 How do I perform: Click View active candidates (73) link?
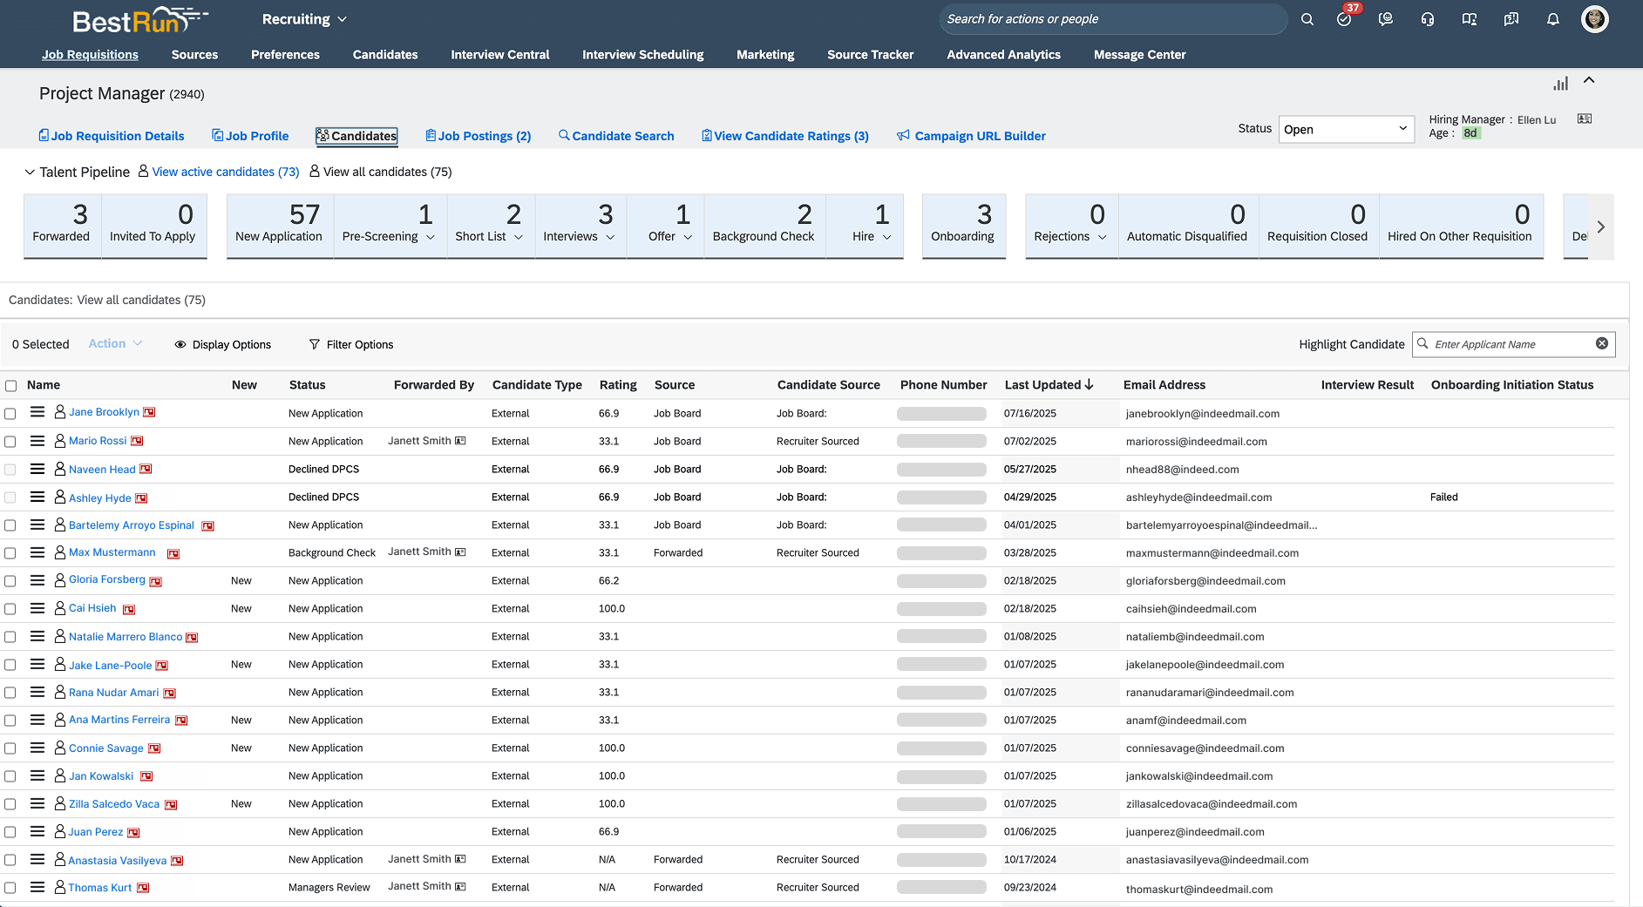pos(225,173)
